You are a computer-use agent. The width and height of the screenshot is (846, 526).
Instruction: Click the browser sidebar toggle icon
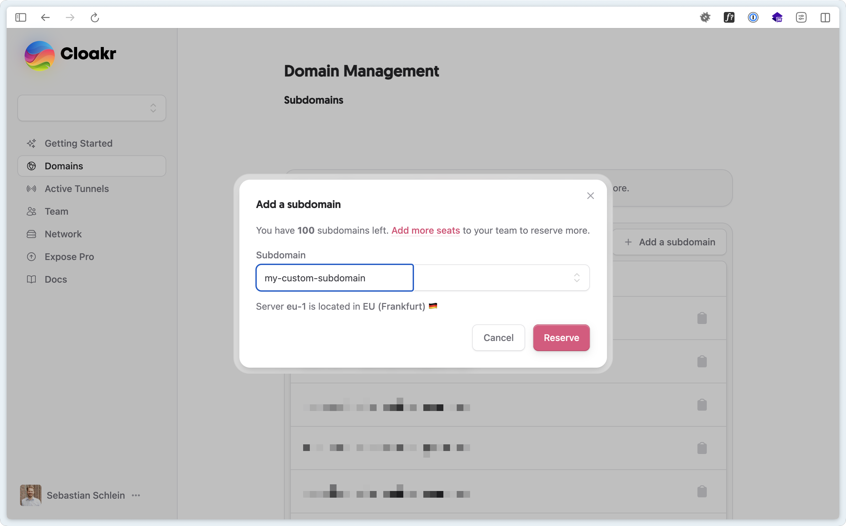(x=21, y=17)
